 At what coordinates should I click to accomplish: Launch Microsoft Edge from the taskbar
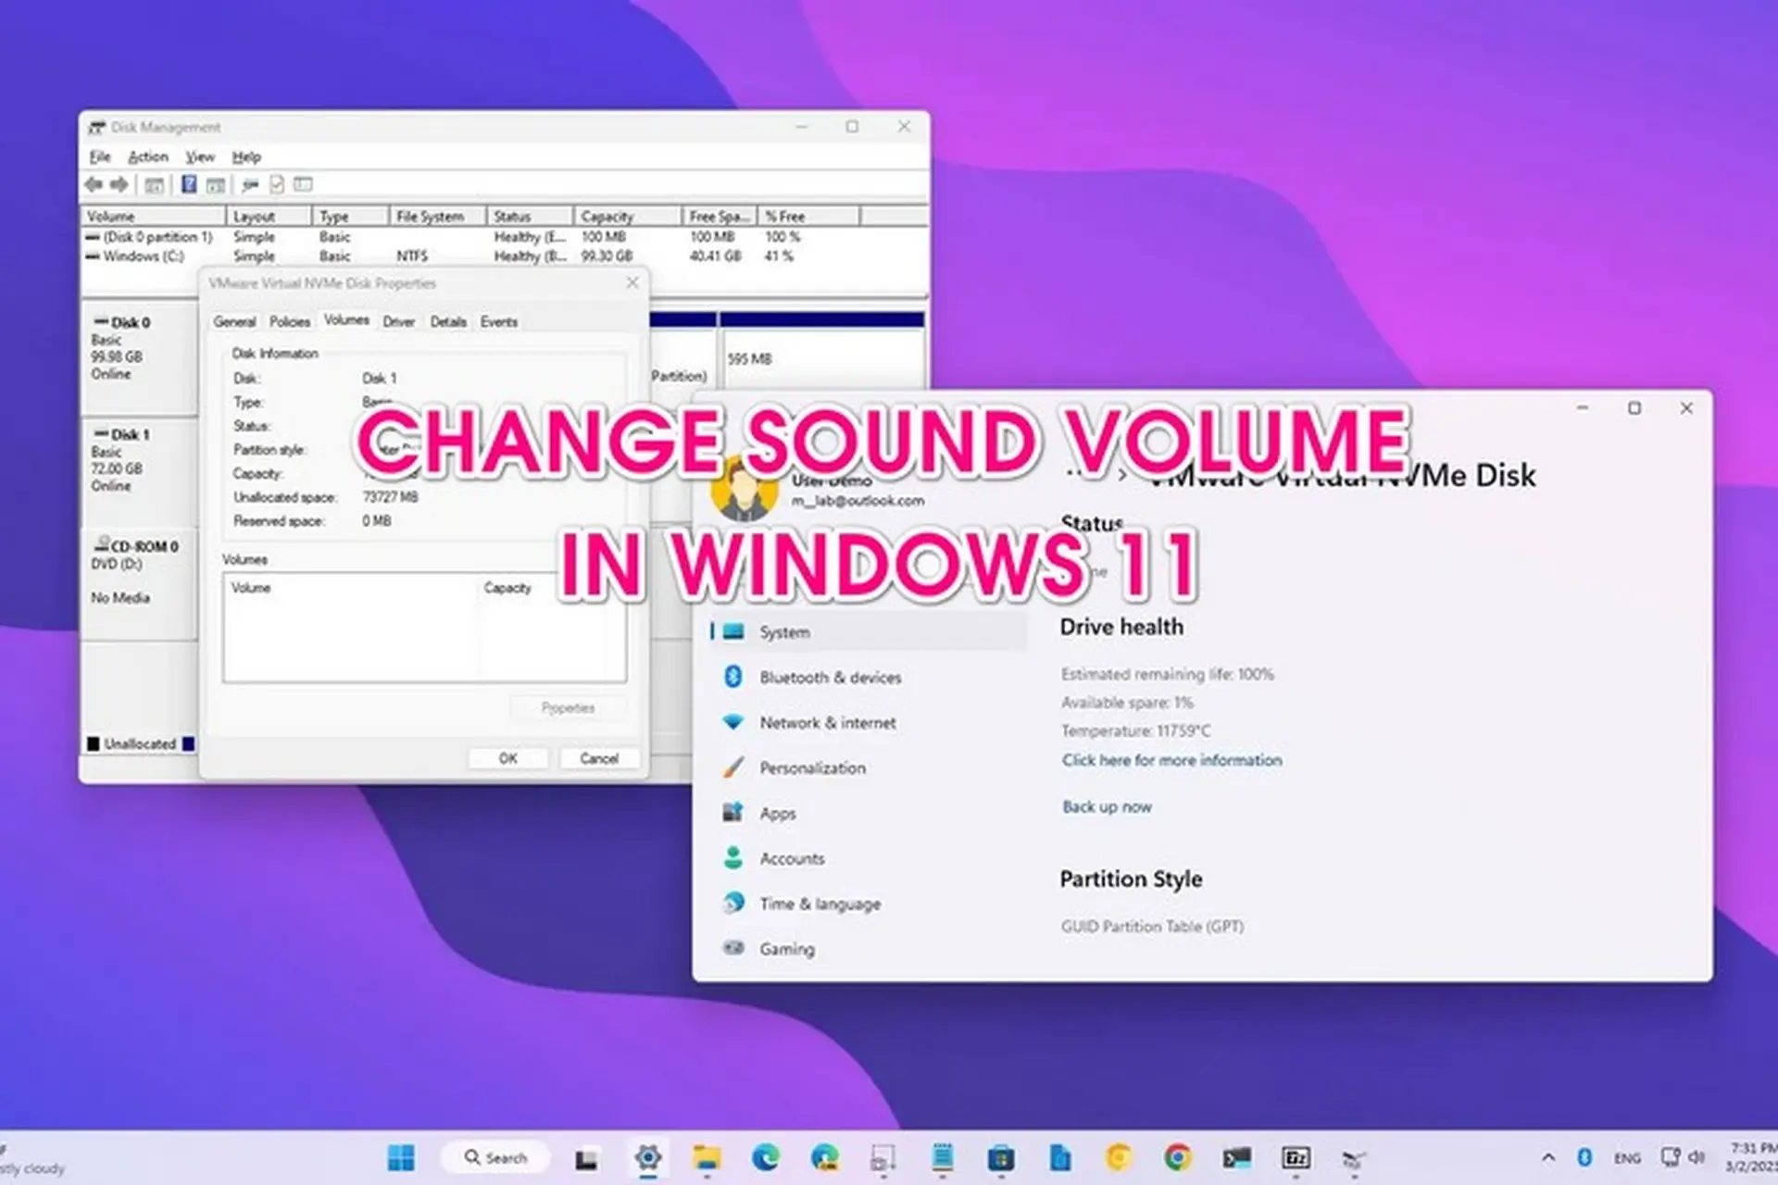coord(766,1157)
